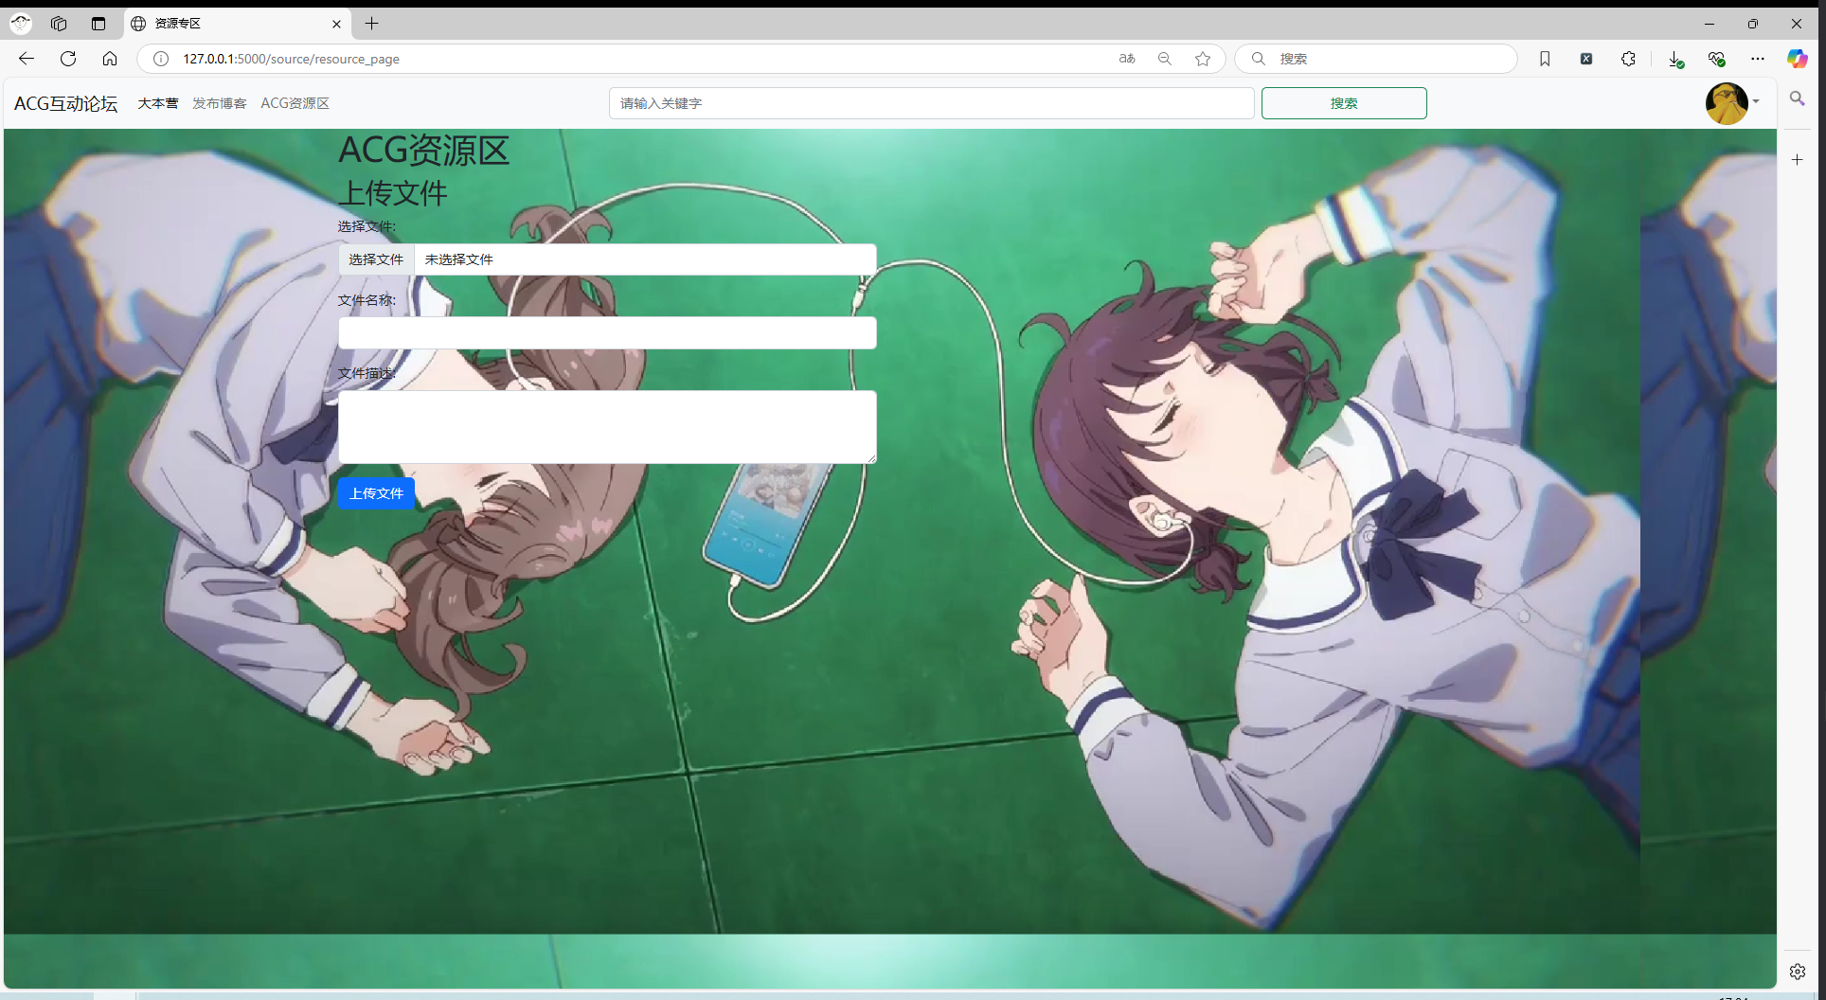Image resolution: width=1826 pixels, height=1000 pixels.
Task: Close the 资源专区 tab
Action: pyautogui.click(x=336, y=24)
